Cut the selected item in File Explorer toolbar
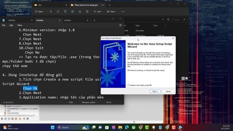 pyautogui.click(x=51, y=12)
